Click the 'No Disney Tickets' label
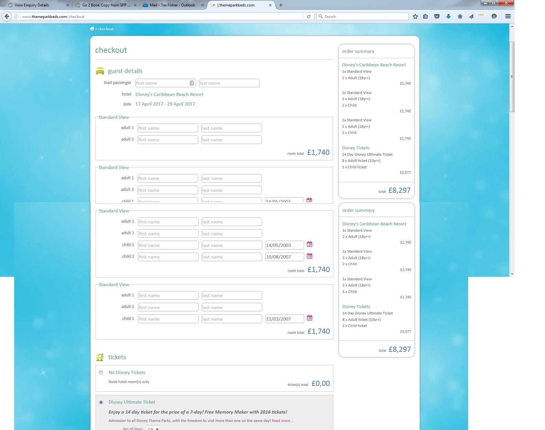 (x=127, y=372)
